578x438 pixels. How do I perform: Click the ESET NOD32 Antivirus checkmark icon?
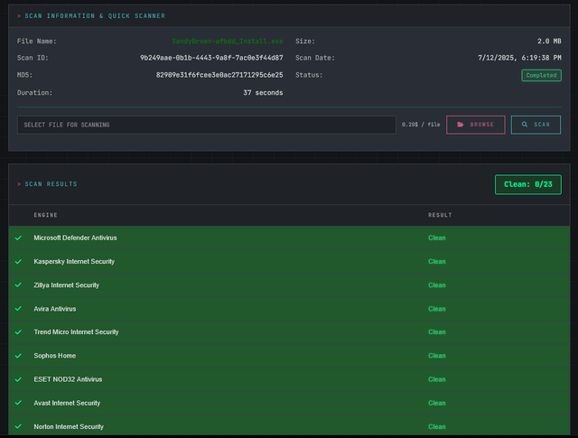point(18,379)
